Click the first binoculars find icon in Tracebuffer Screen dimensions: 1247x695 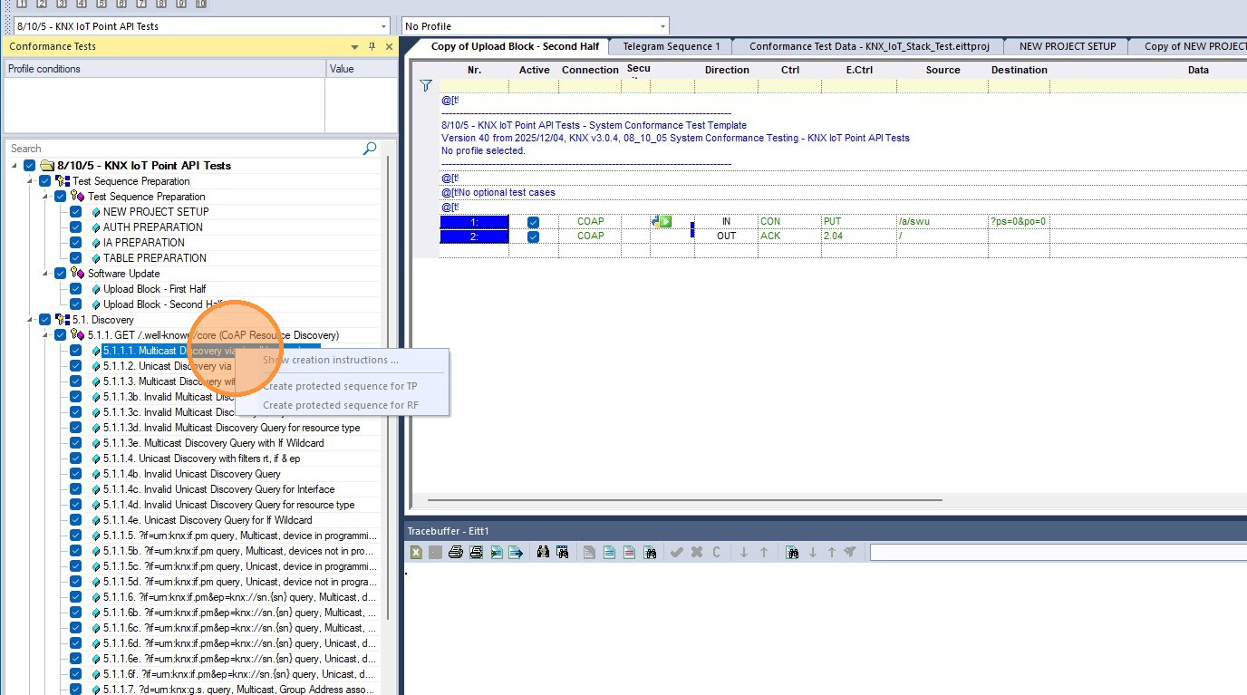tap(543, 552)
